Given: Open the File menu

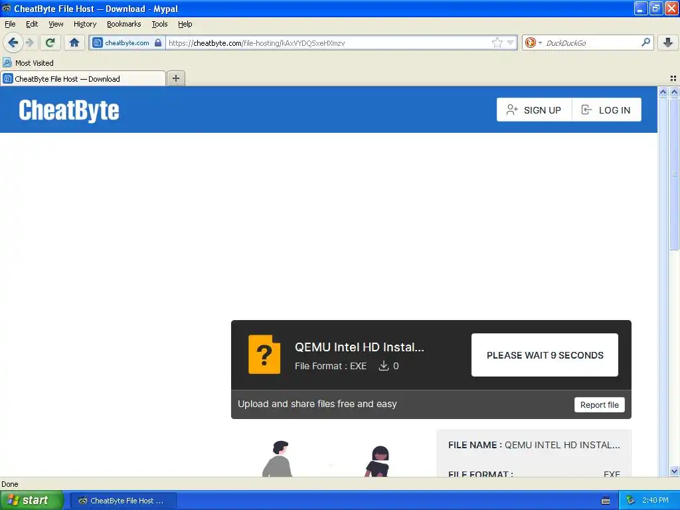Looking at the screenshot, I should (10, 24).
